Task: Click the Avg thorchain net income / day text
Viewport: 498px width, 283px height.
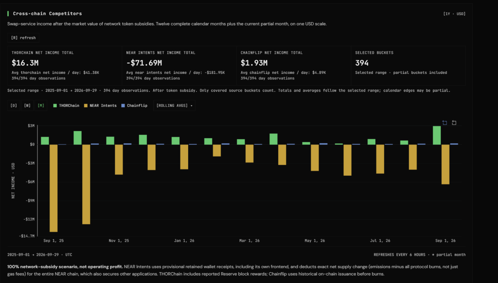Action: click(55, 73)
